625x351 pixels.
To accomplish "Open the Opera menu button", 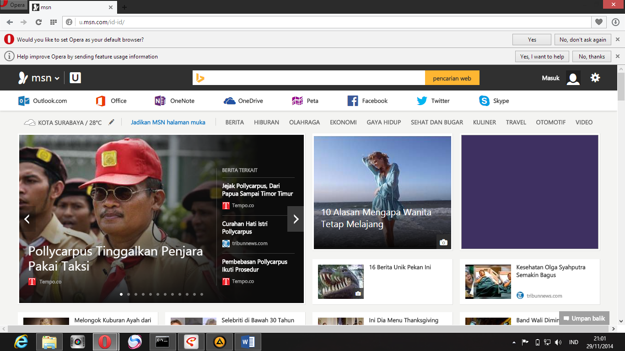I will [x=13, y=5].
